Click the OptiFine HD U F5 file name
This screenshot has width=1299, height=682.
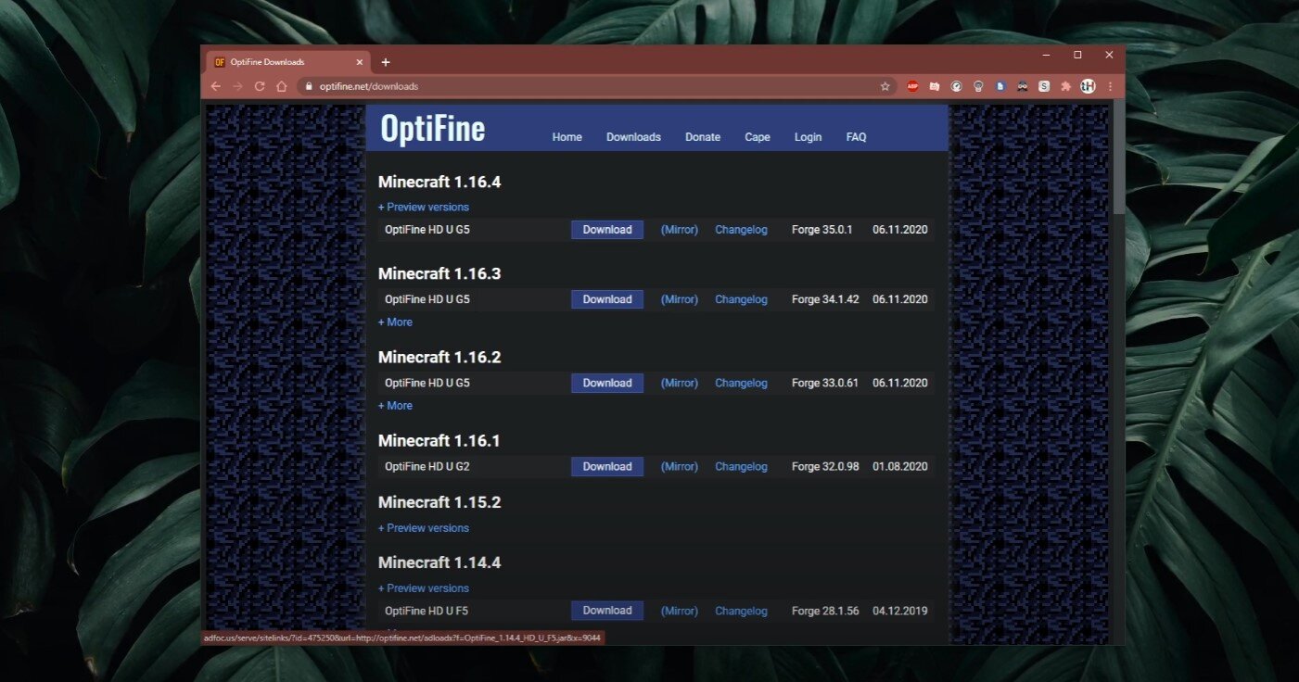coord(427,611)
